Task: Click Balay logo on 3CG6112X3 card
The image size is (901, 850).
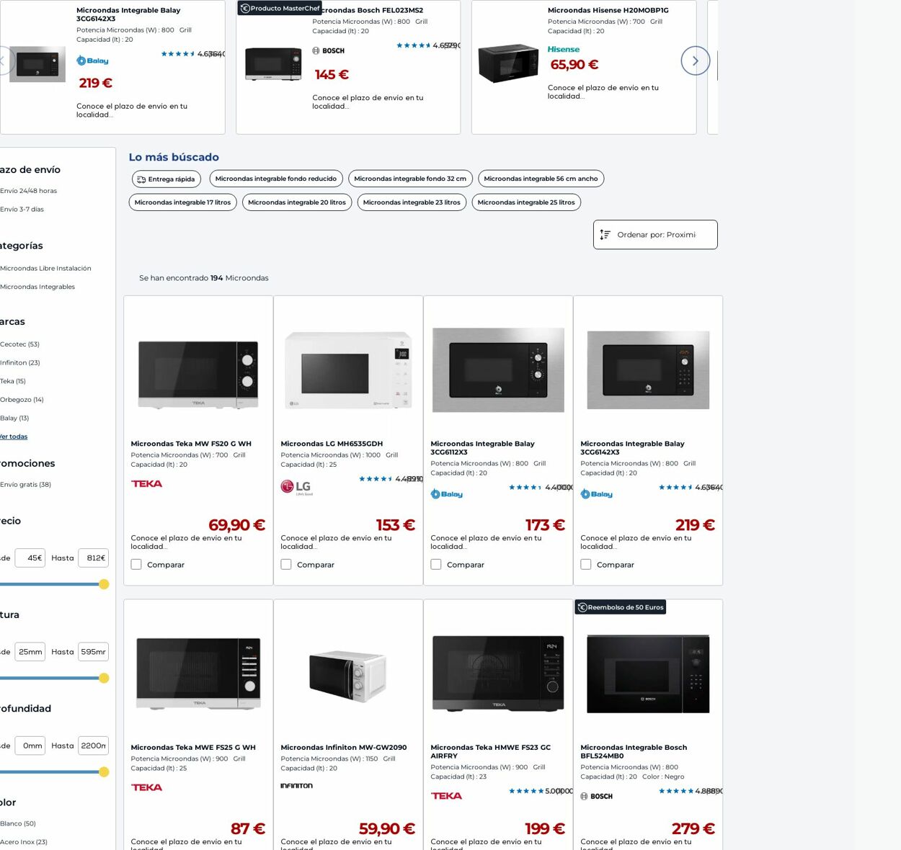Action: (x=446, y=494)
